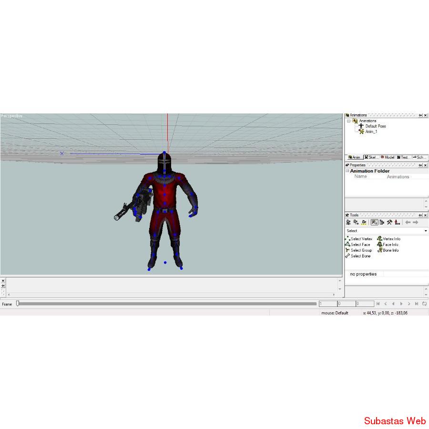Click the play forward timeline button
429x429 pixels.
coord(401,304)
